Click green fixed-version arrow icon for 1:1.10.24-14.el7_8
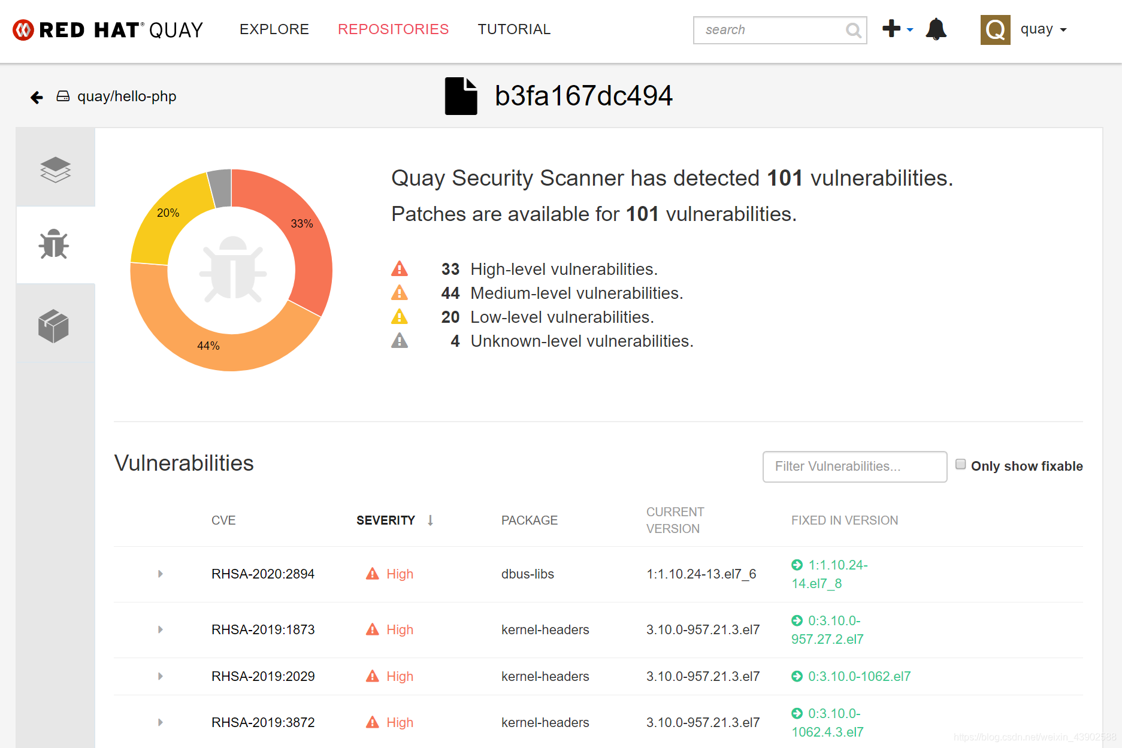 pyautogui.click(x=797, y=565)
